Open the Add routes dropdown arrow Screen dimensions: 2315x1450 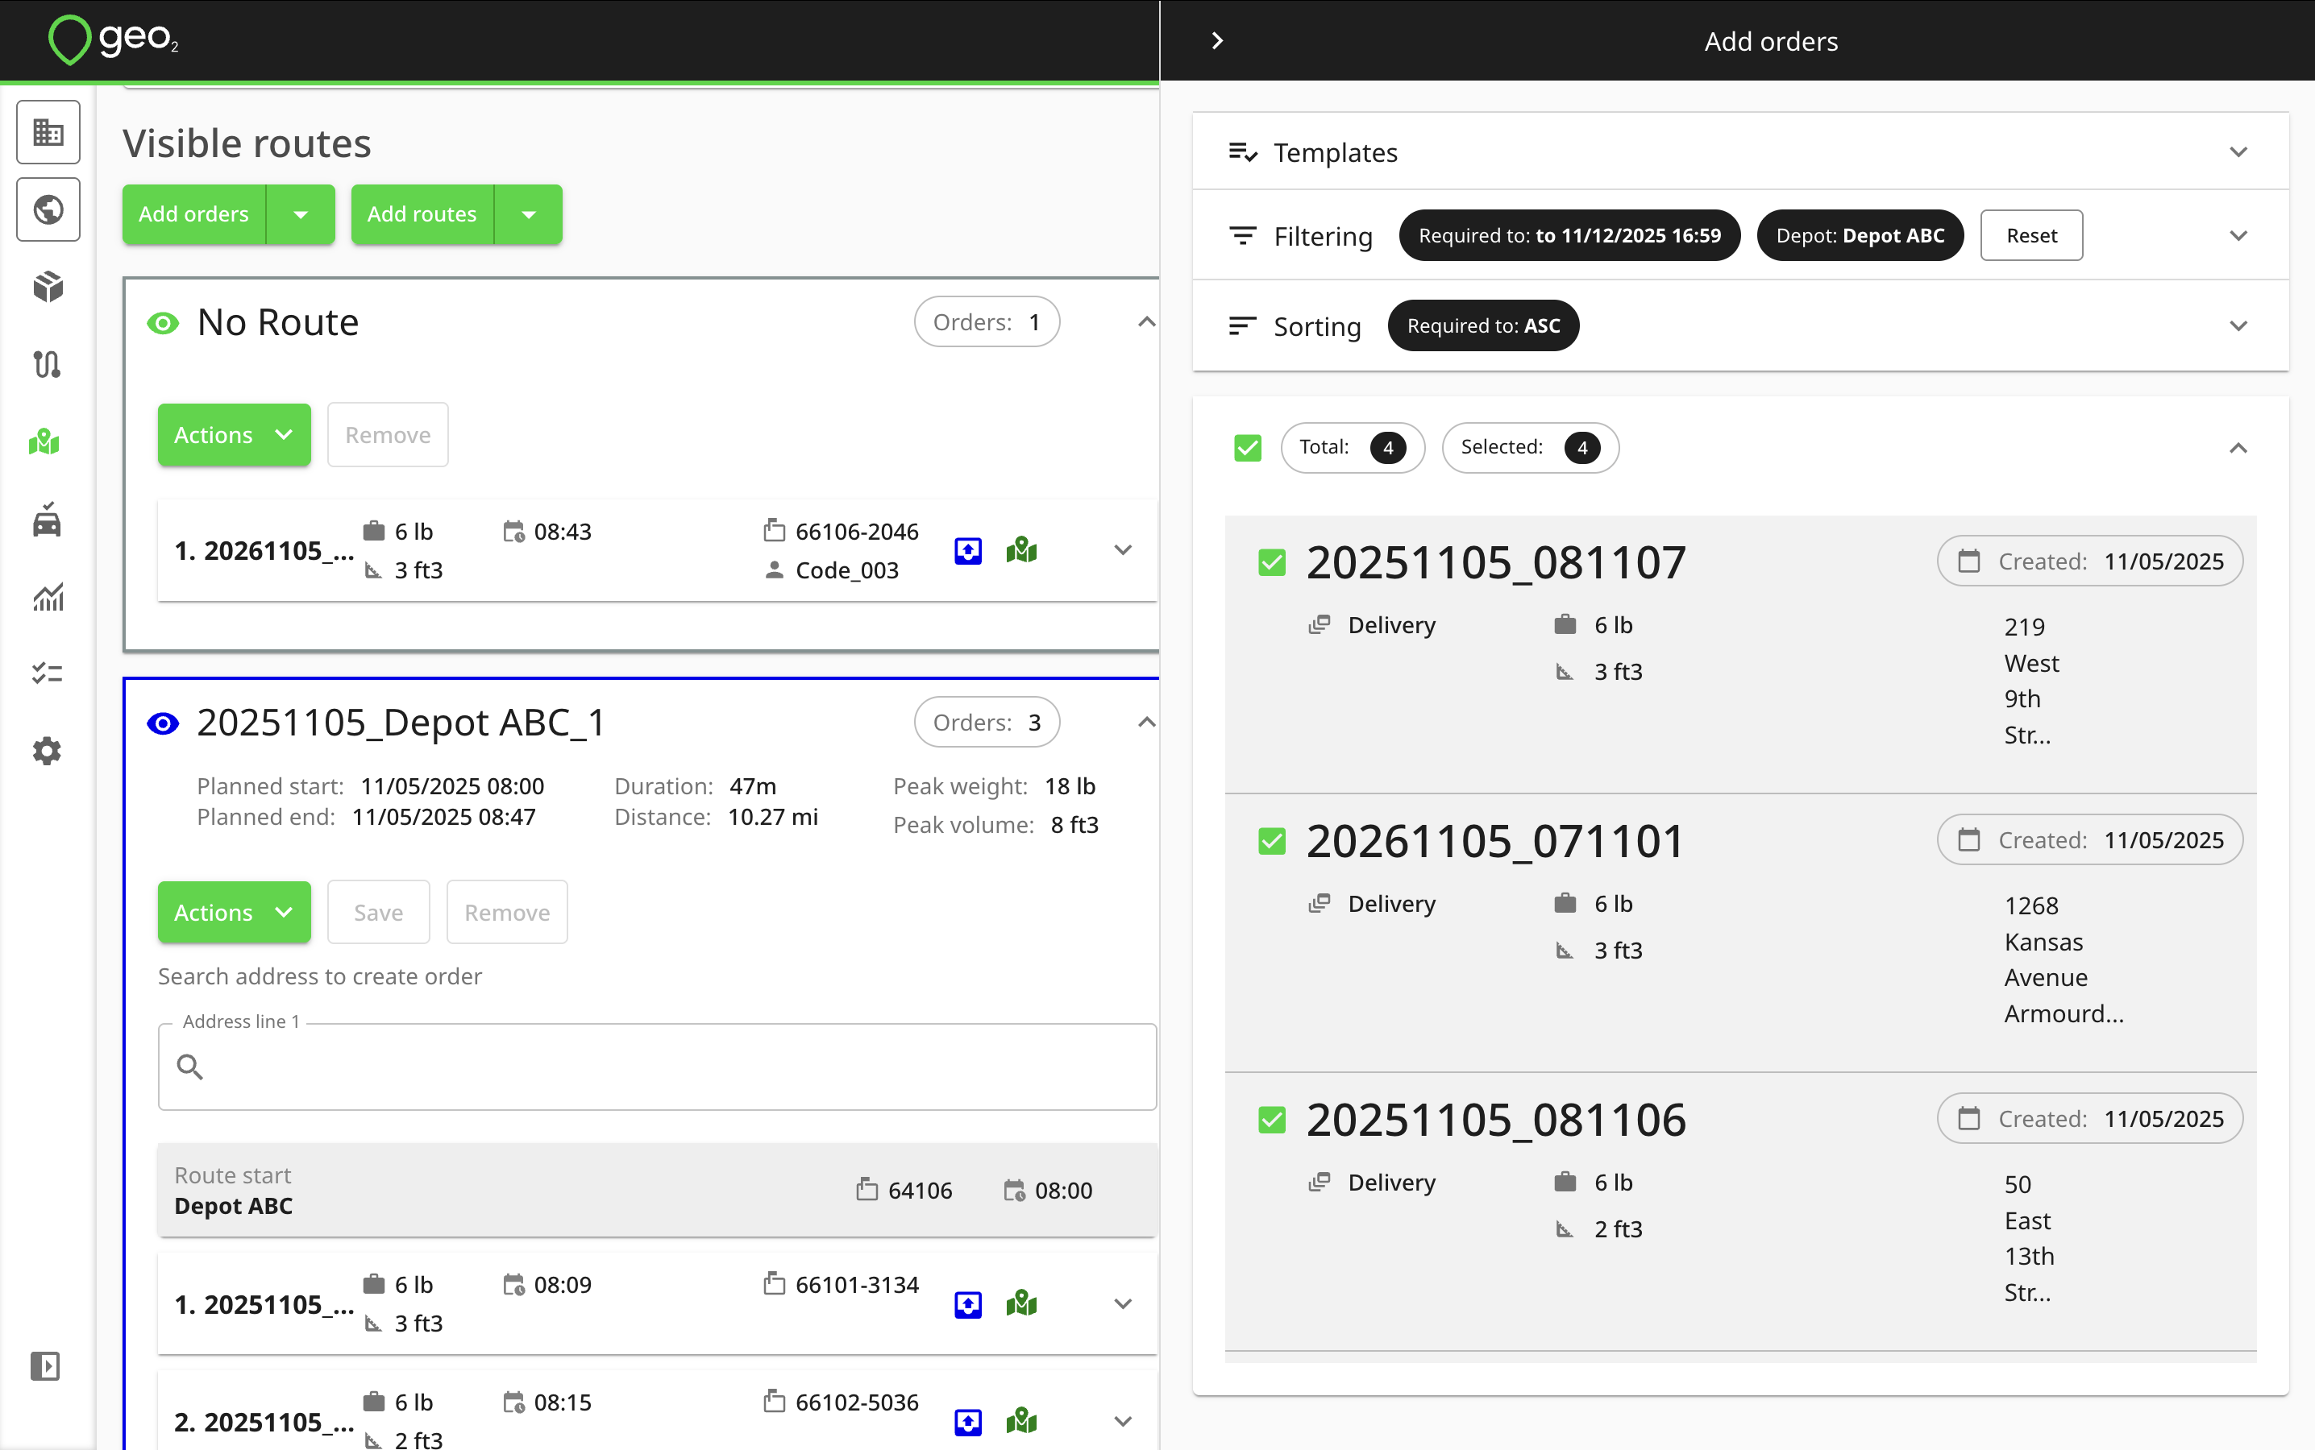pyautogui.click(x=529, y=213)
